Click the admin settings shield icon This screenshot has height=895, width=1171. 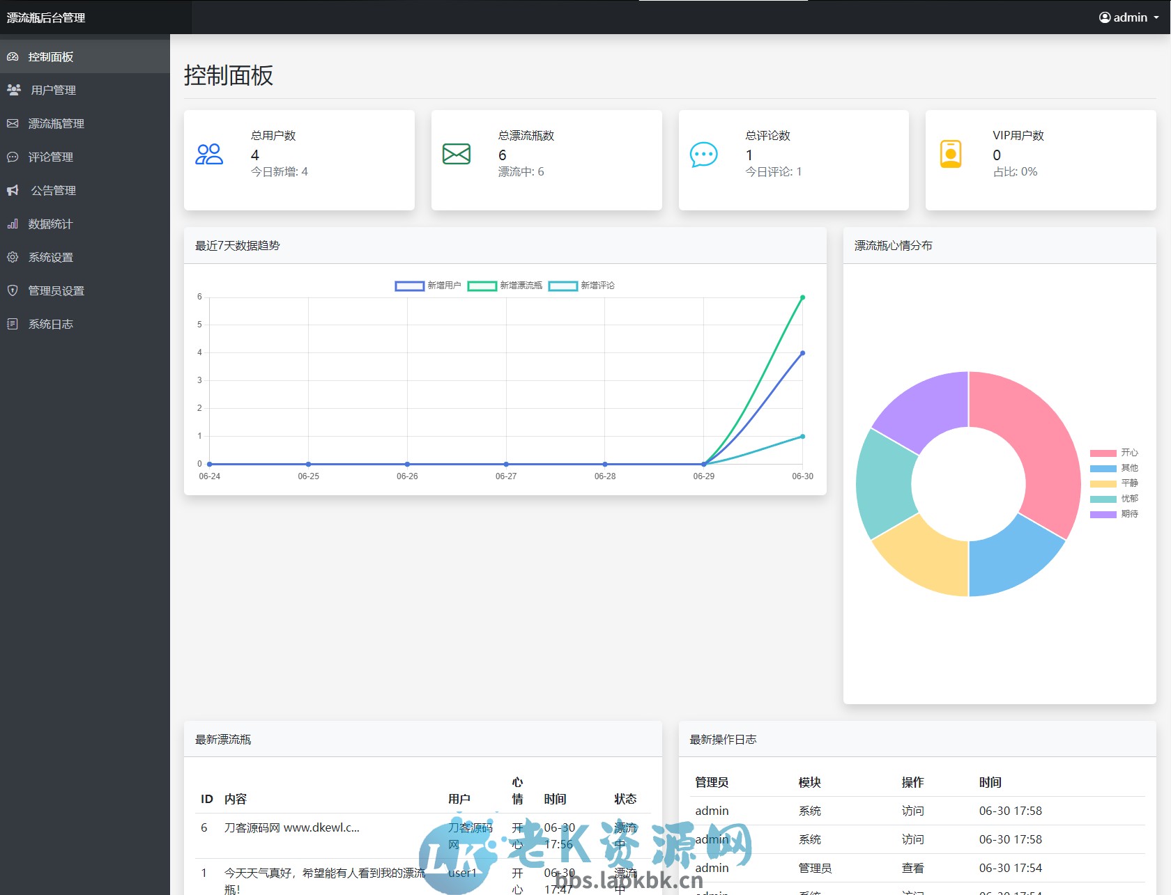point(13,290)
